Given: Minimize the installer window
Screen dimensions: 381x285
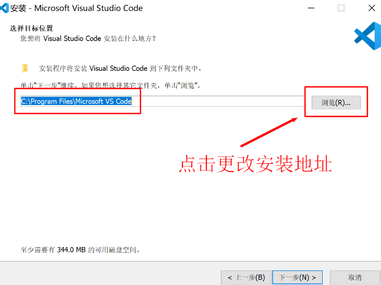Looking at the screenshot, I should tap(311, 8).
